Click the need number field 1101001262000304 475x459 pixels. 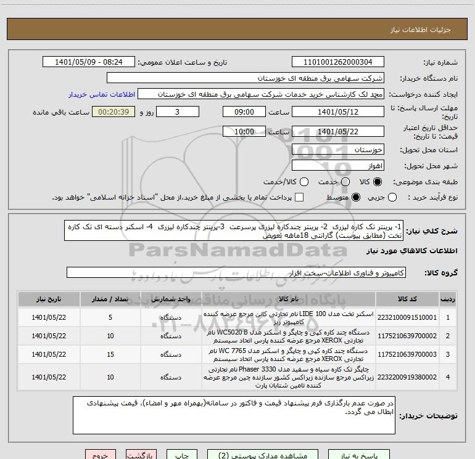pyautogui.click(x=338, y=62)
